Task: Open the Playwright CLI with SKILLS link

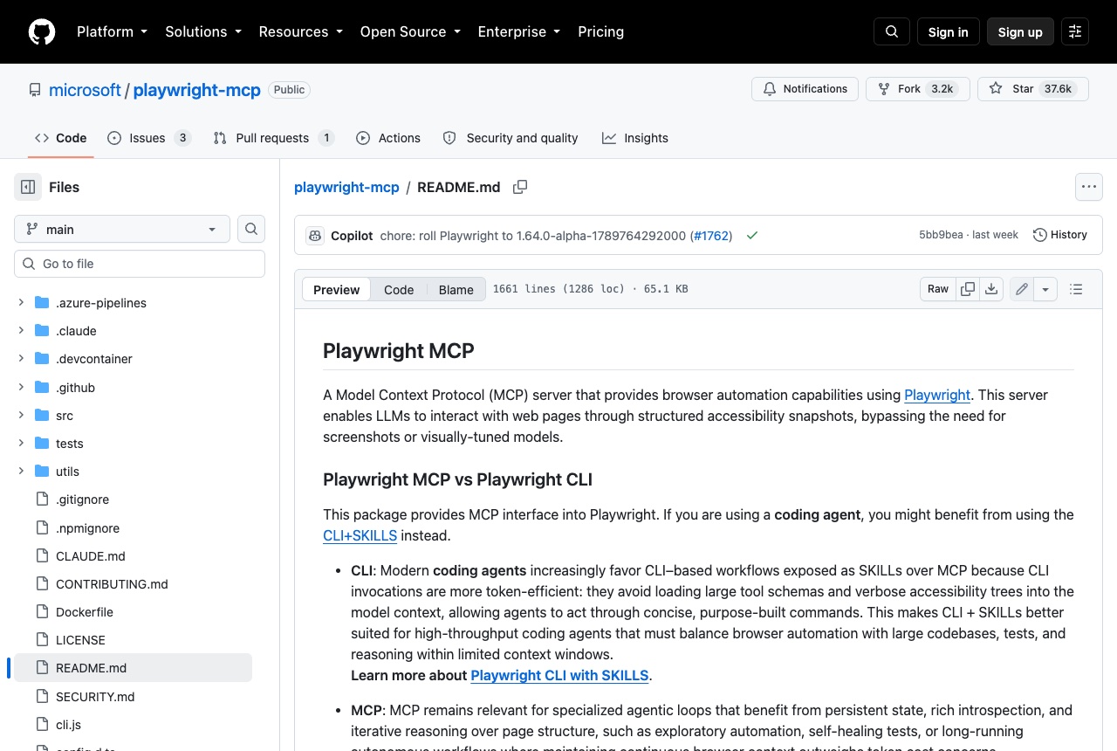Action: tap(559, 675)
